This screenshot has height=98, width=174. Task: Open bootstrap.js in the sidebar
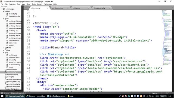coord(13,55)
